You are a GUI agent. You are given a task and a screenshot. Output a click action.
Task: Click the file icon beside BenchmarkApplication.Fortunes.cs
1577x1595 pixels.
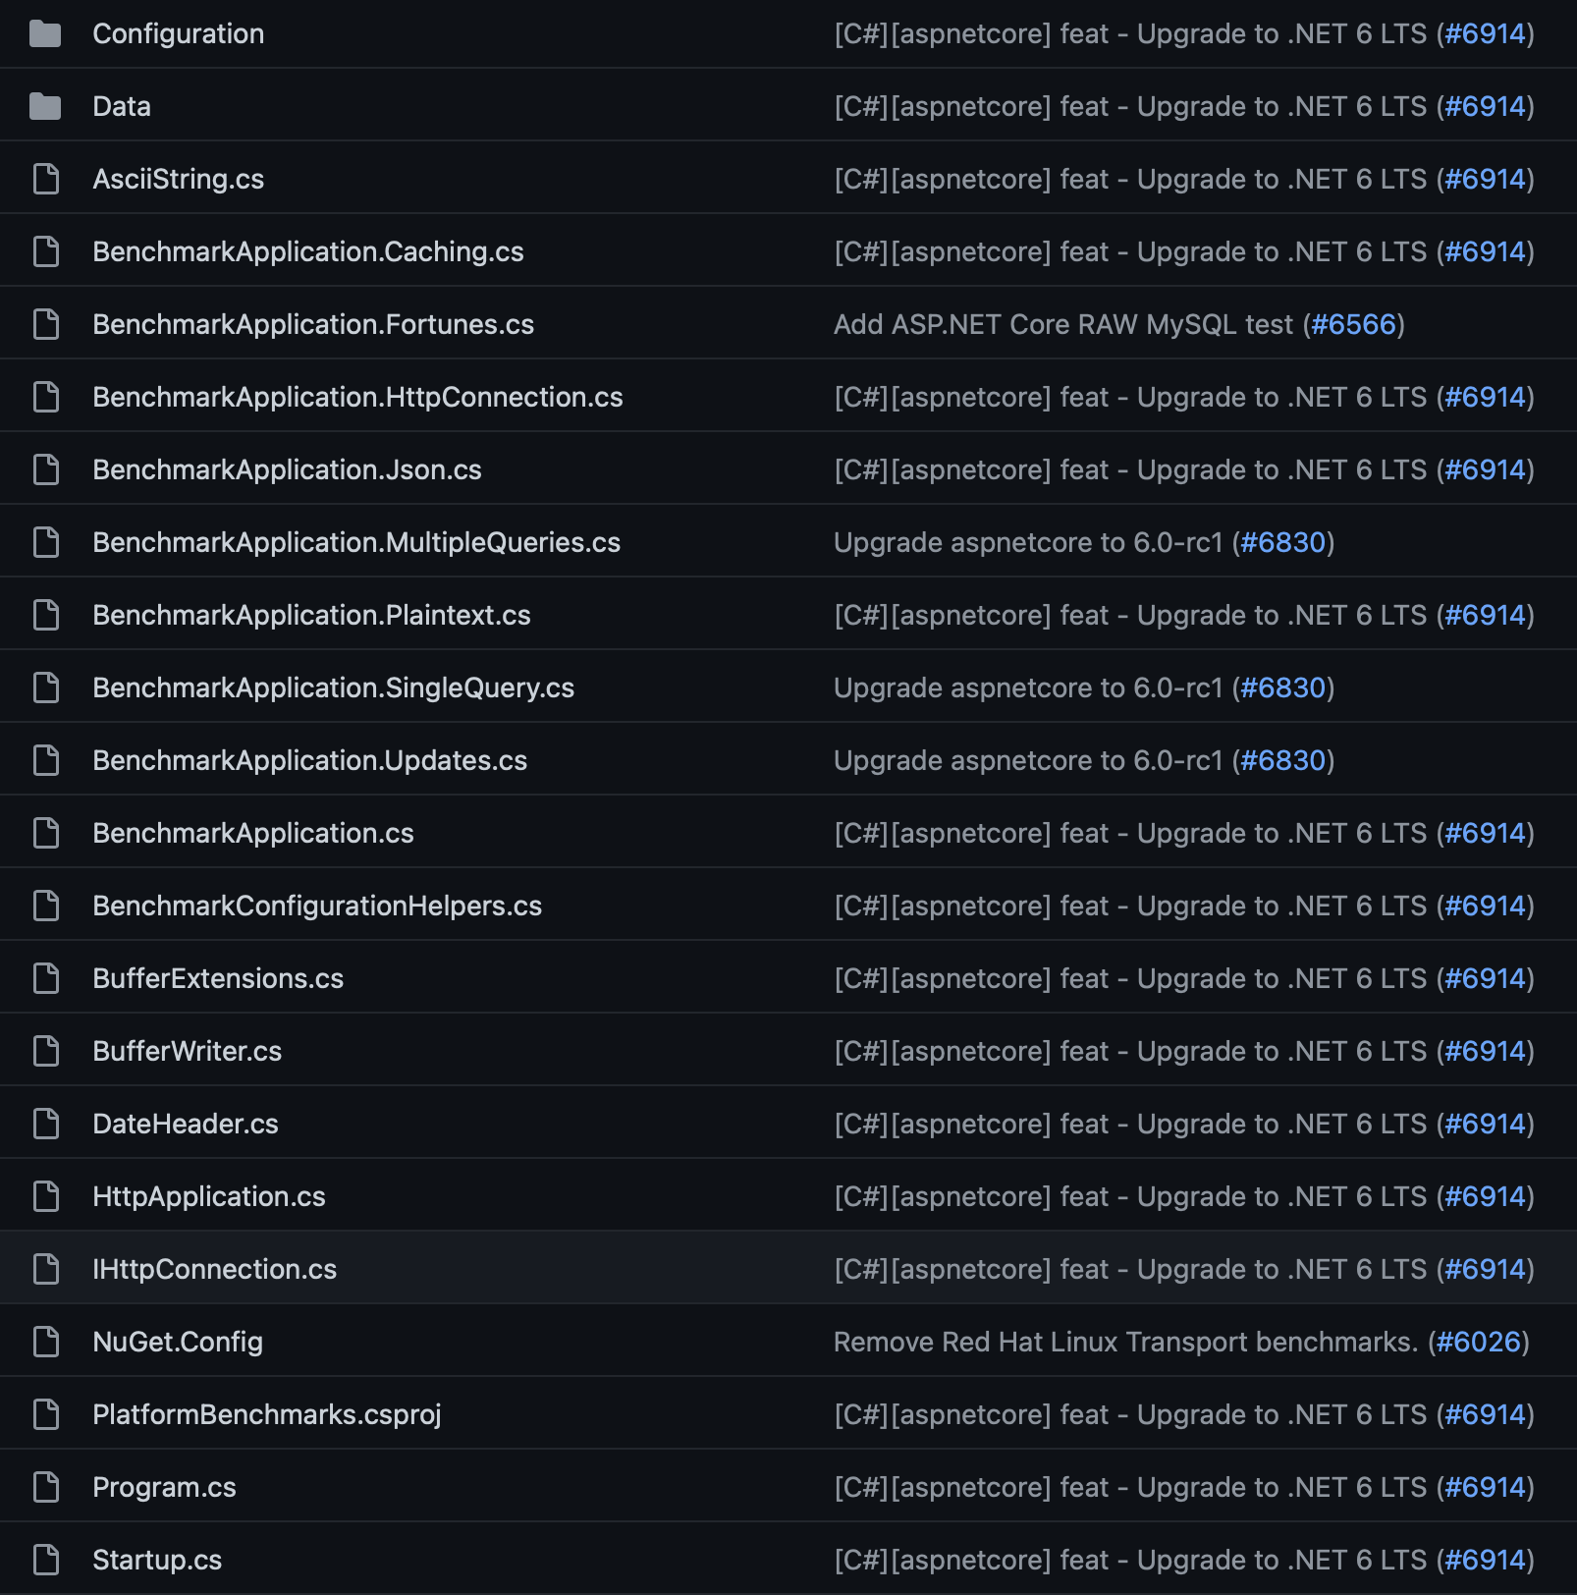(x=46, y=325)
